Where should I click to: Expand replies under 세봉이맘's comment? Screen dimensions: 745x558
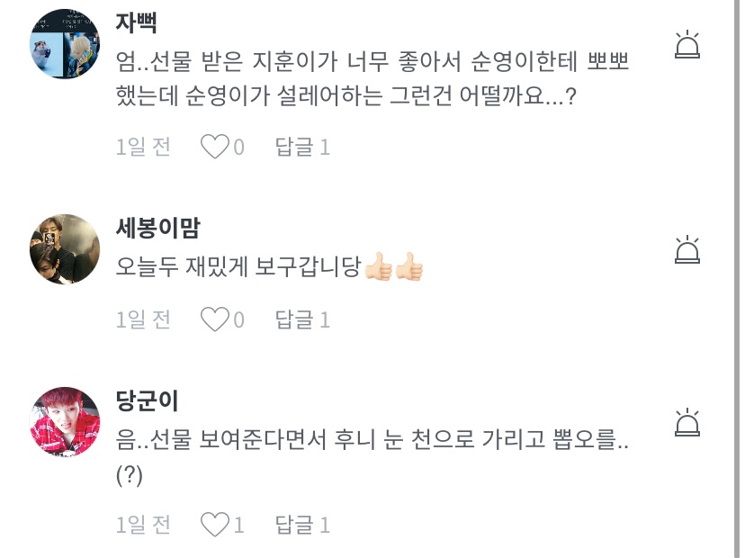coord(302,319)
